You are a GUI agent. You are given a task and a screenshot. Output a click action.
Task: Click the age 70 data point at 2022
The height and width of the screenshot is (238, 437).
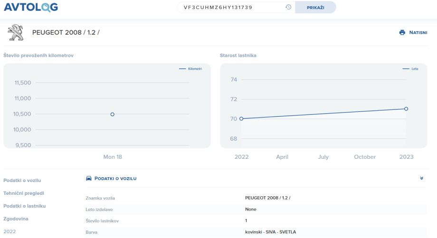pyautogui.click(x=241, y=119)
